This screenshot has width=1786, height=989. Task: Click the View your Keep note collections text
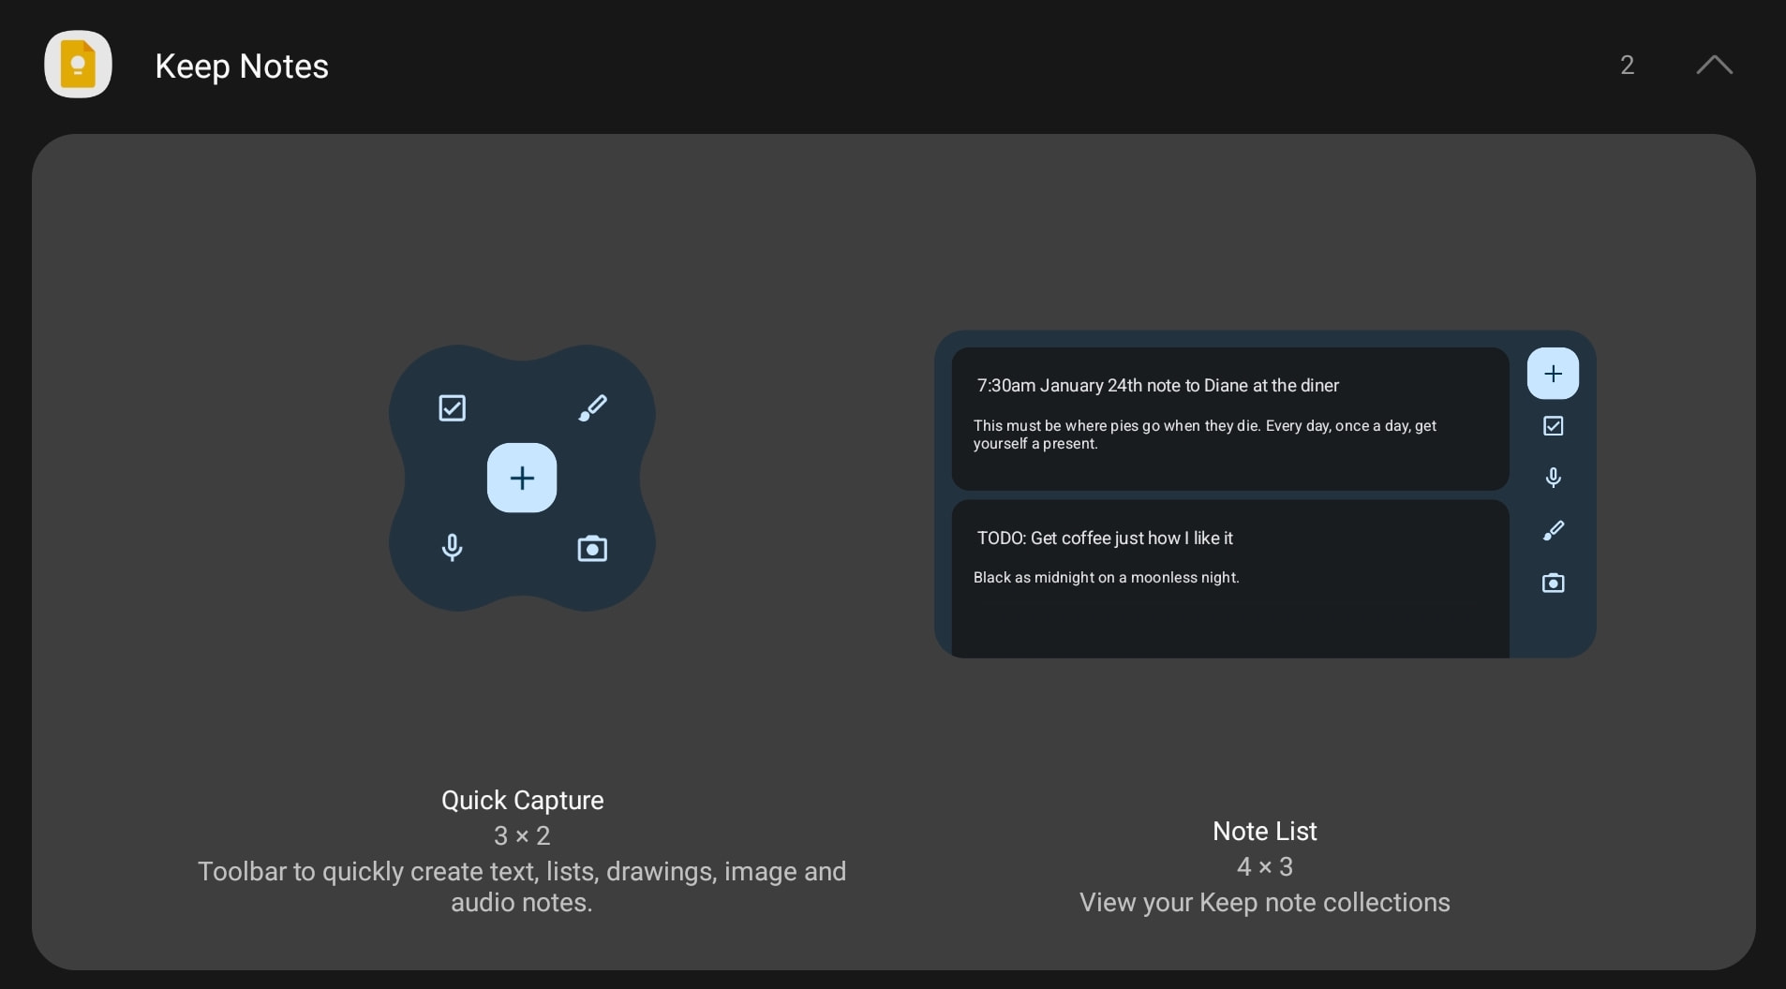1264,903
